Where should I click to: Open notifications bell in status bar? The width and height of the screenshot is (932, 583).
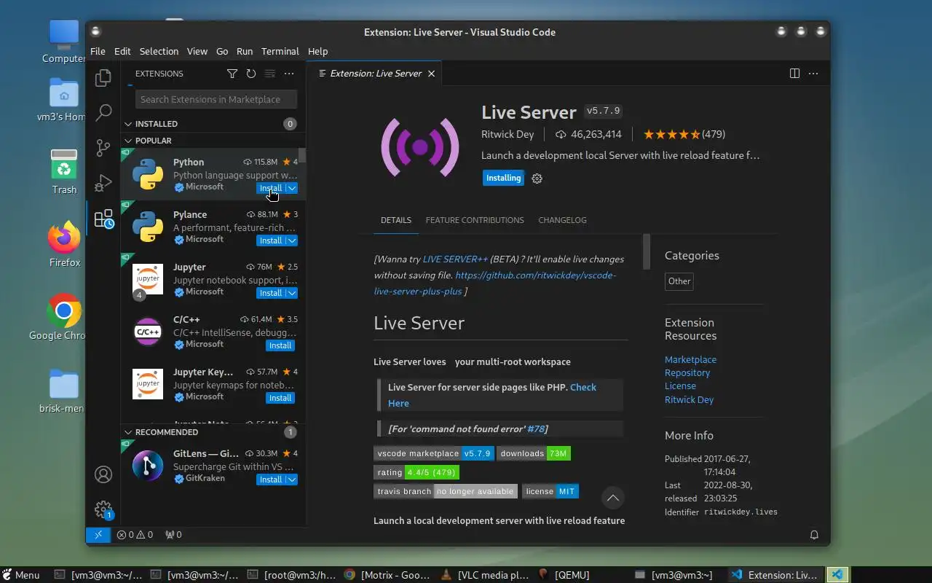[x=814, y=535]
